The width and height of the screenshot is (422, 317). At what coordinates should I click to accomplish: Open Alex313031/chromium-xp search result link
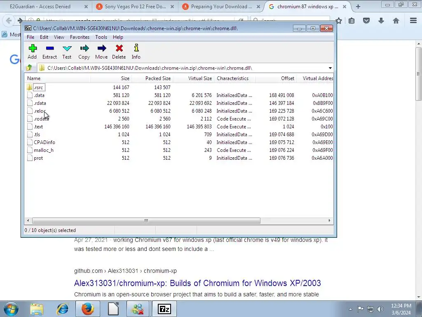tap(197, 283)
